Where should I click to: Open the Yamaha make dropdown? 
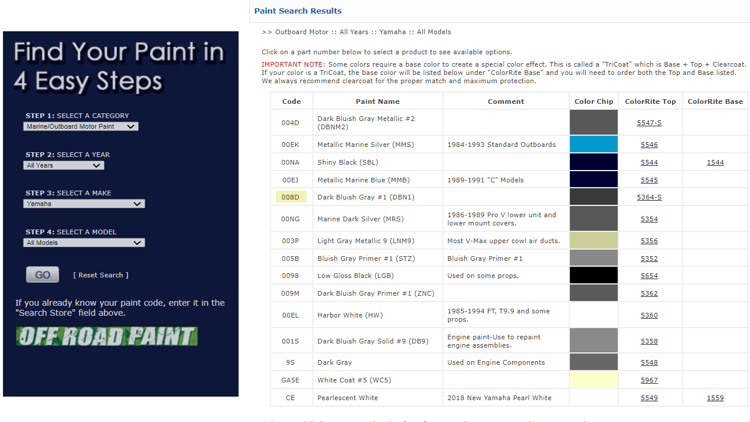[84, 204]
